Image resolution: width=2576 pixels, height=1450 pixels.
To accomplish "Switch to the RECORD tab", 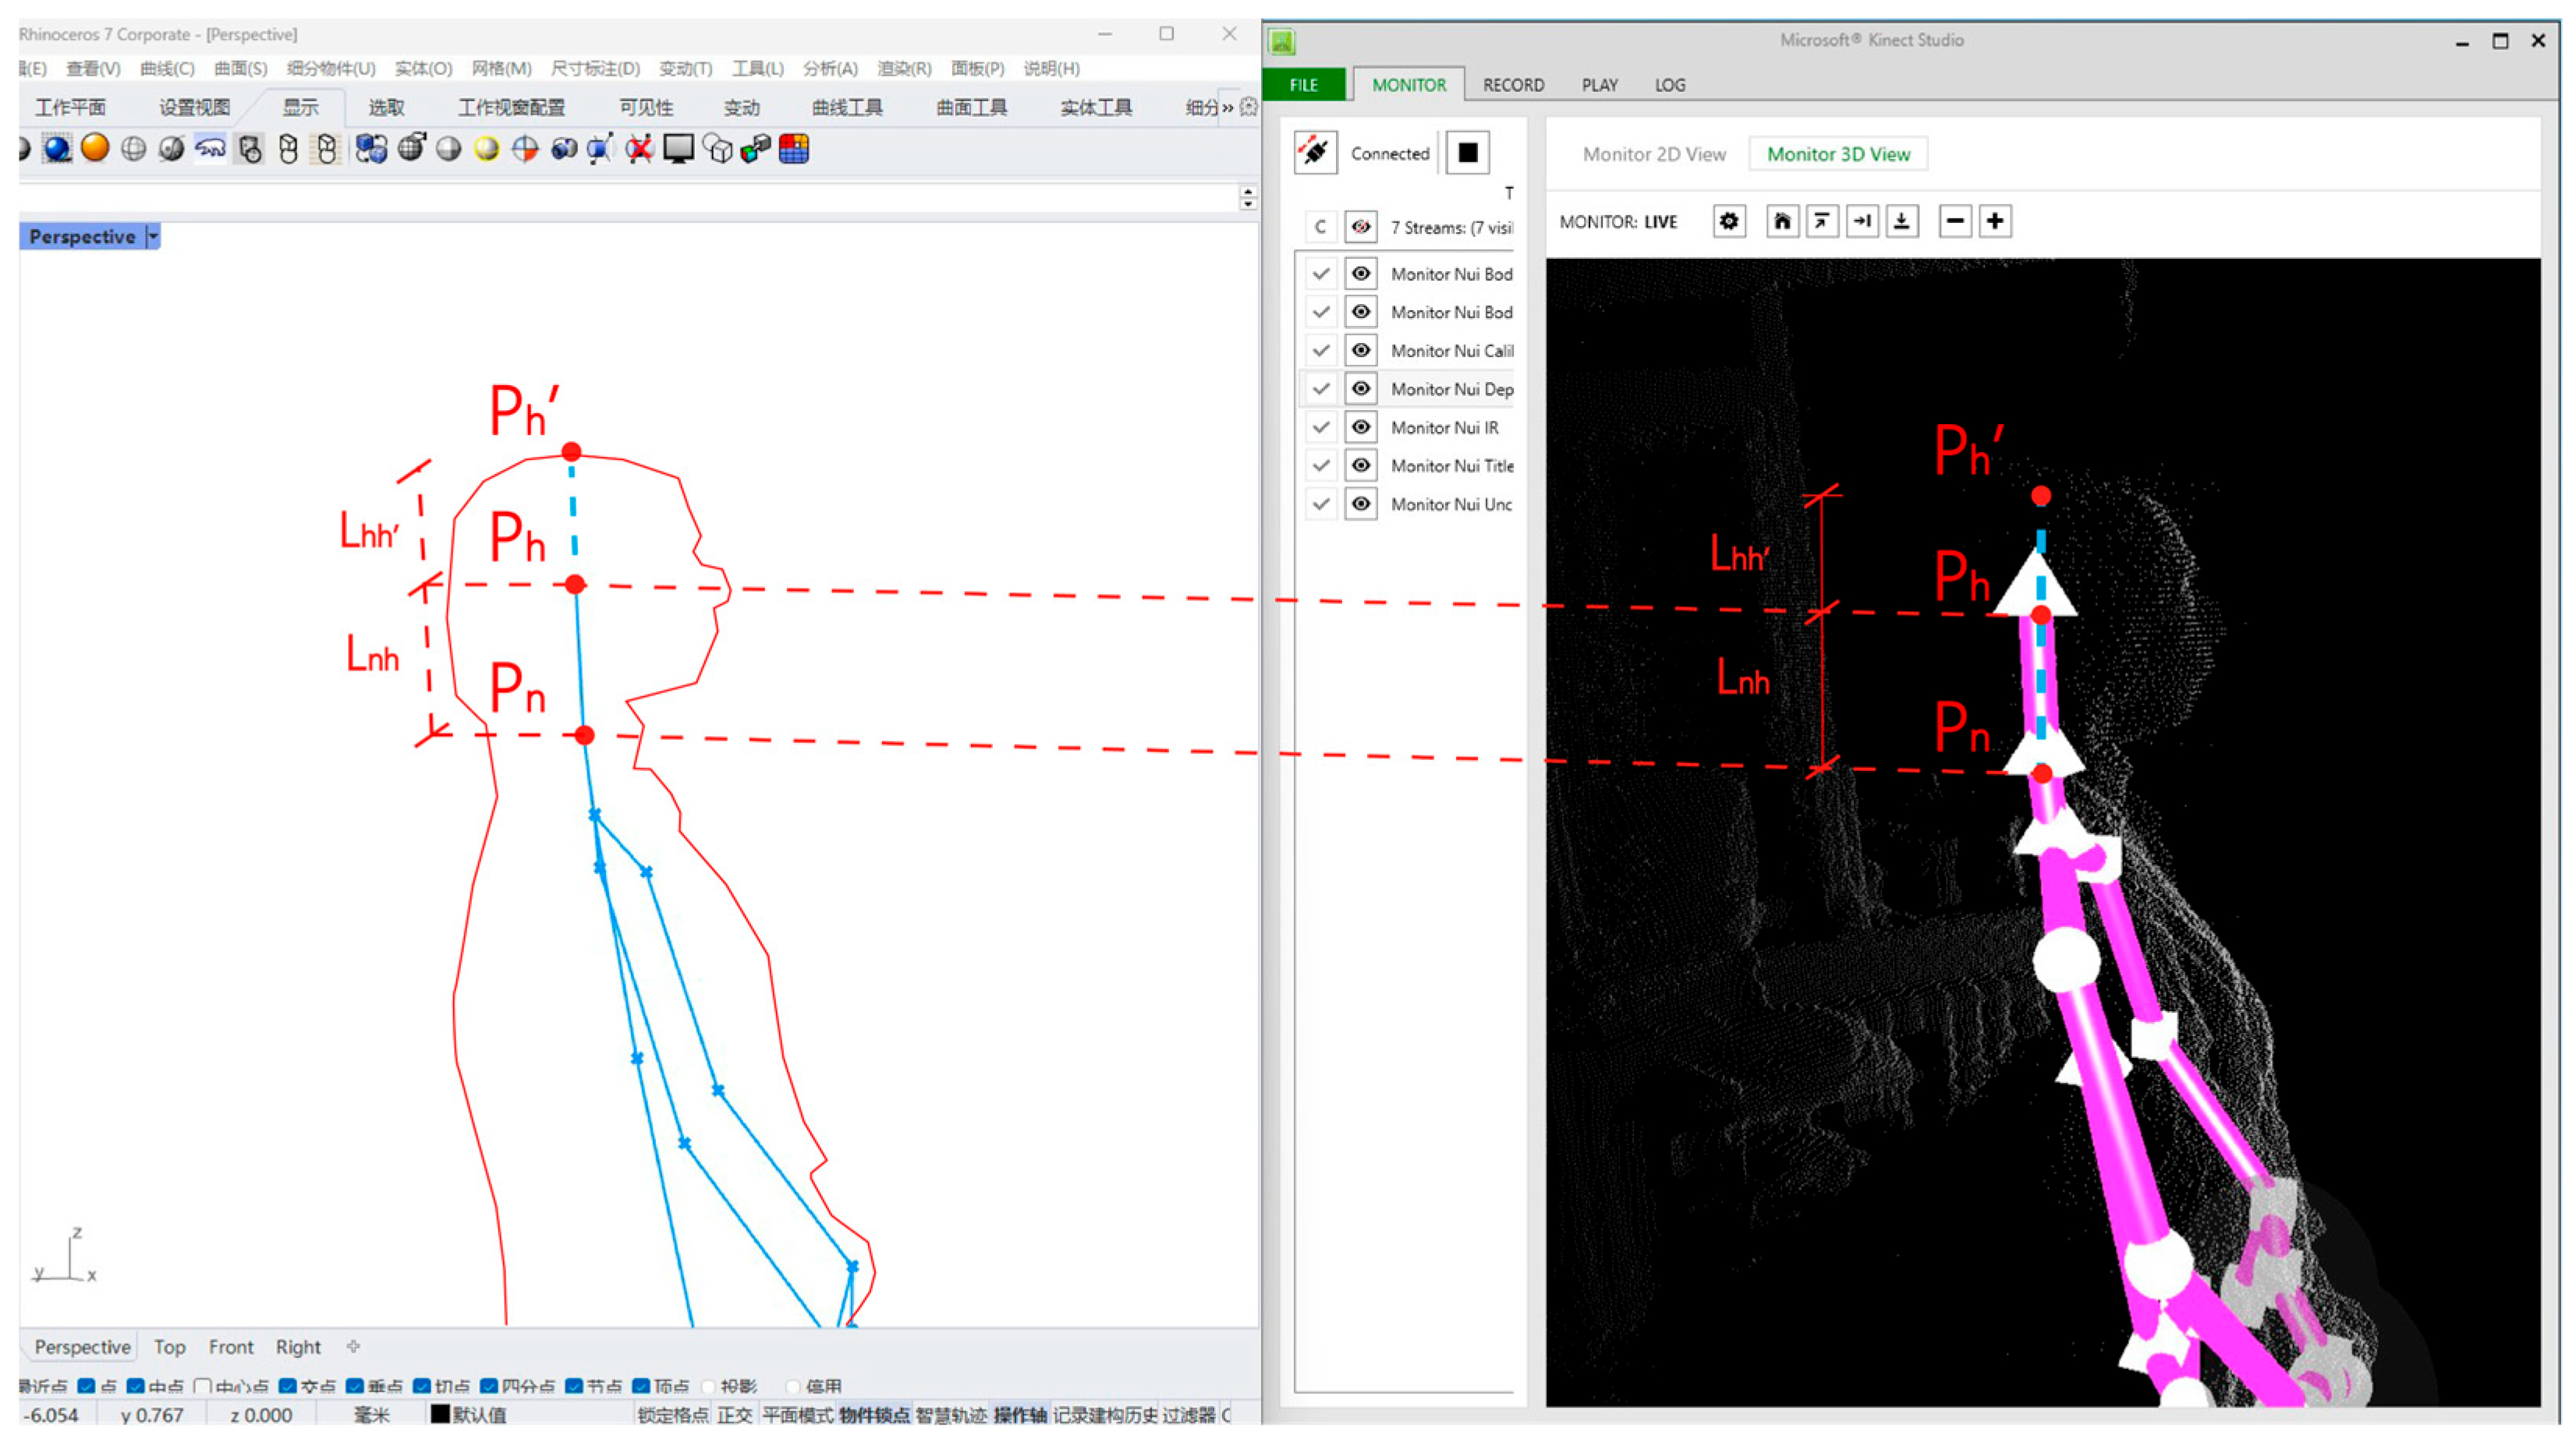I will (x=1512, y=85).
